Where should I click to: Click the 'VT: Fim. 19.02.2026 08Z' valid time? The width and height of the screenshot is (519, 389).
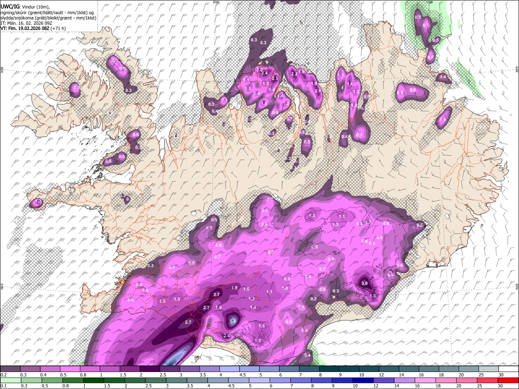tap(25, 28)
